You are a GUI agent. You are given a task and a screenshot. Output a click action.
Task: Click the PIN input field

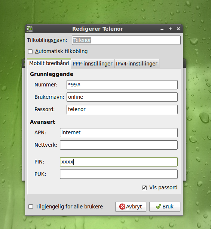click(x=119, y=162)
